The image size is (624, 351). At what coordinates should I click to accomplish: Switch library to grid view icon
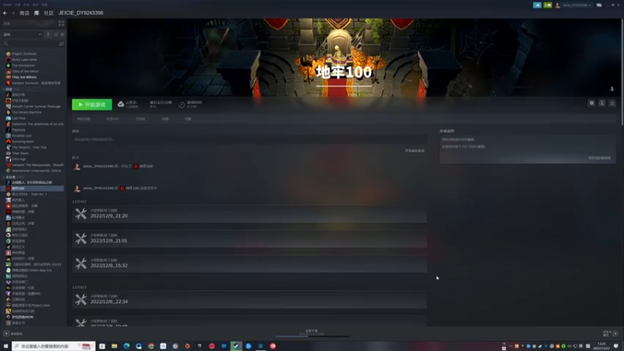point(62,23)
